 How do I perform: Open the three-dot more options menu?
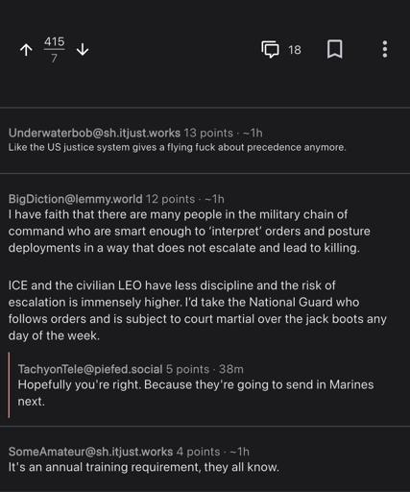(x=385, y=49)
